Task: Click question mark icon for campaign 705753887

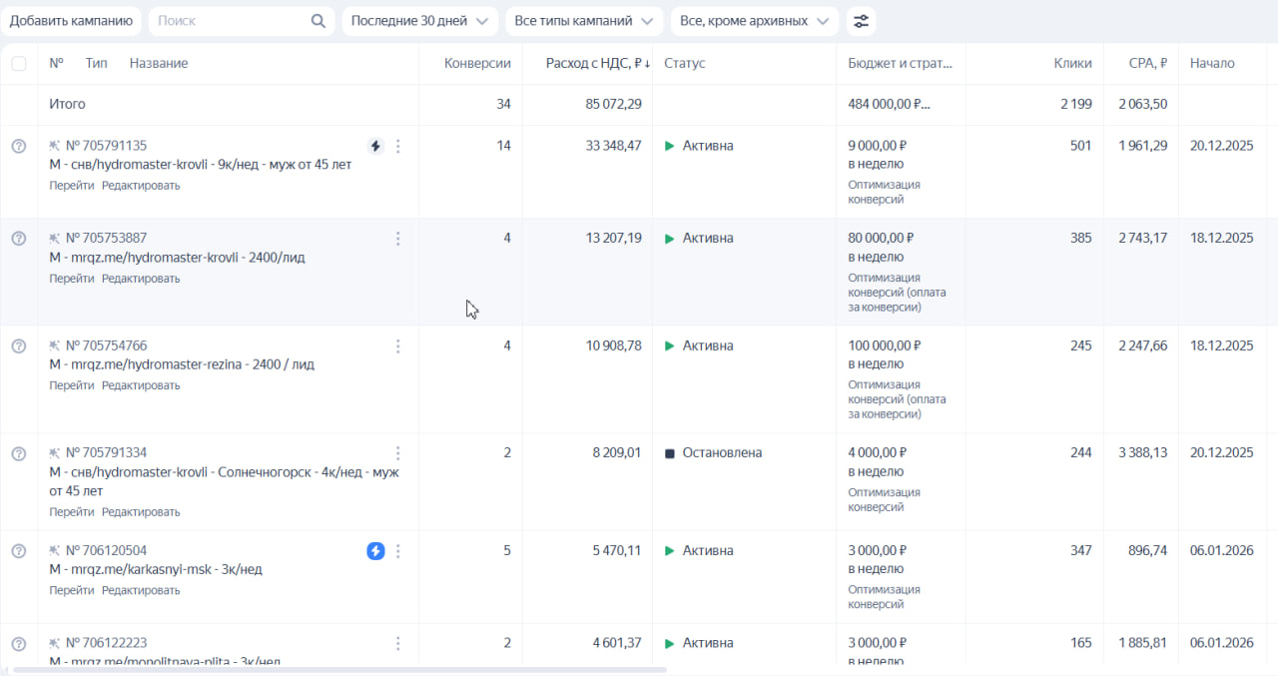Action: click(x=18, y=239)
